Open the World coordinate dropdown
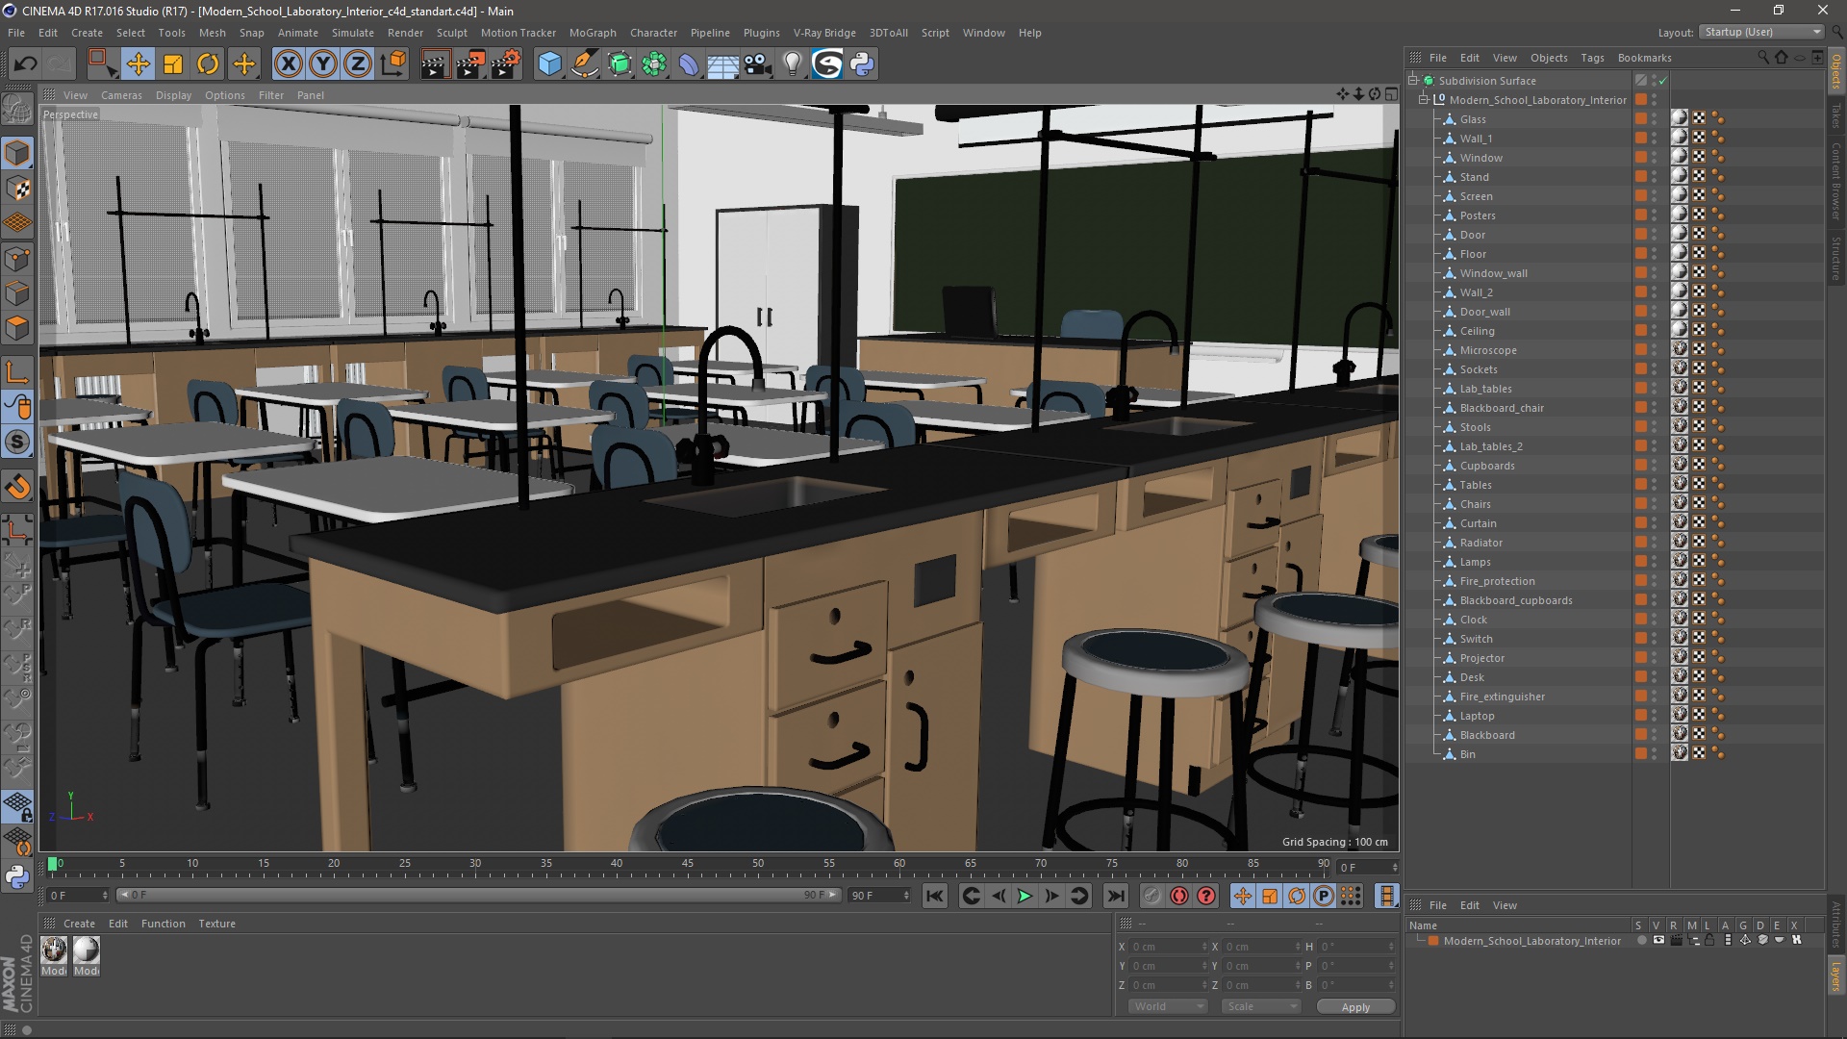Viewport: 1847px width, 1039px height. [x=1168, y=1006]
